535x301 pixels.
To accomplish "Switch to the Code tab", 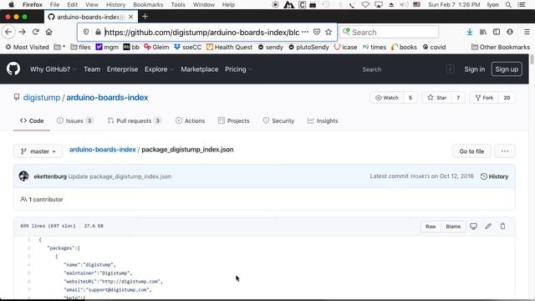I will pyautogui.click(x=32, y=120).
